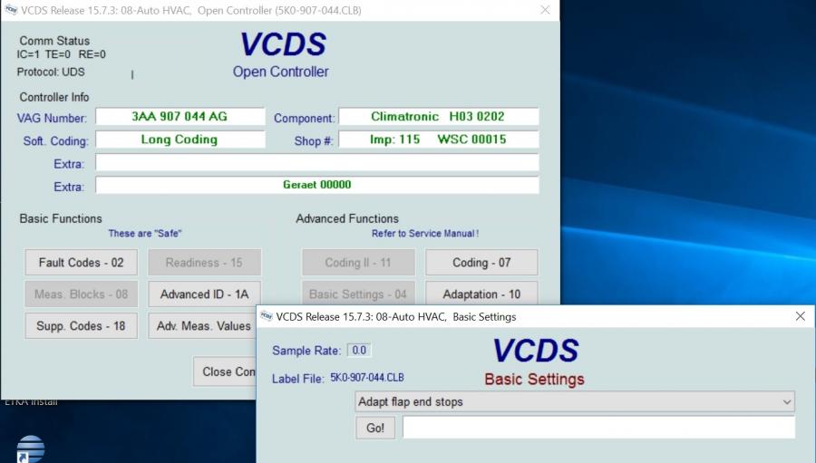This screenshot has height=463, width=816.
Task: Click the Close Controller button
Action: click(225, 371)
